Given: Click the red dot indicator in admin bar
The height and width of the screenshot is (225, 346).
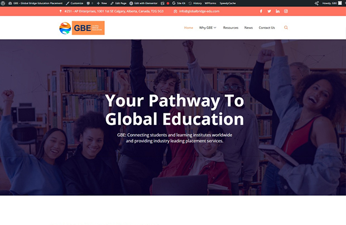Looking at the screenshot, I should [x=168, y=3].
